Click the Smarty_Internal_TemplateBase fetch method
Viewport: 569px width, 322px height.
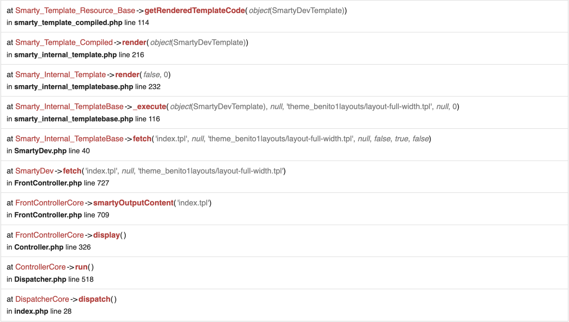142,139
